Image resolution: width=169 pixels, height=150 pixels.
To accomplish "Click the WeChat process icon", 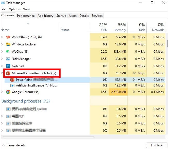I will 8,52.
